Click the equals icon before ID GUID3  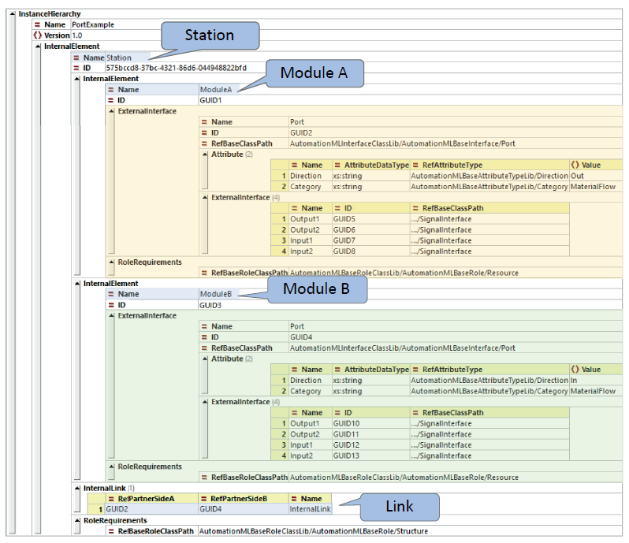pyautogui.click(x=110, y=305)
